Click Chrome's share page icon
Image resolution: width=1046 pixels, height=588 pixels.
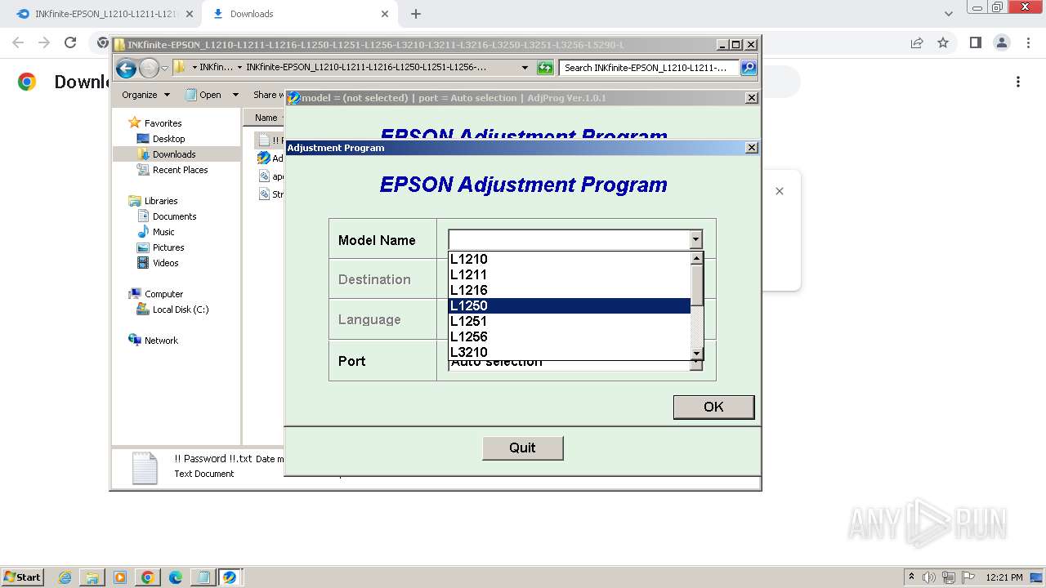coord(917,42)
